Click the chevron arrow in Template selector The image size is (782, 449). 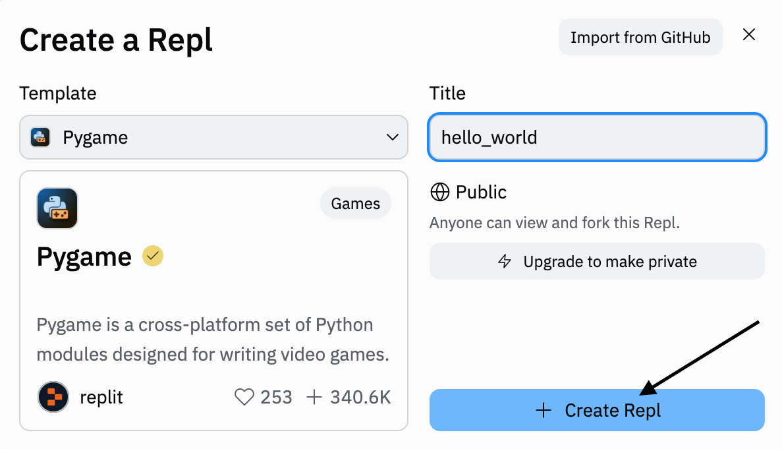[x=393, y=137]
